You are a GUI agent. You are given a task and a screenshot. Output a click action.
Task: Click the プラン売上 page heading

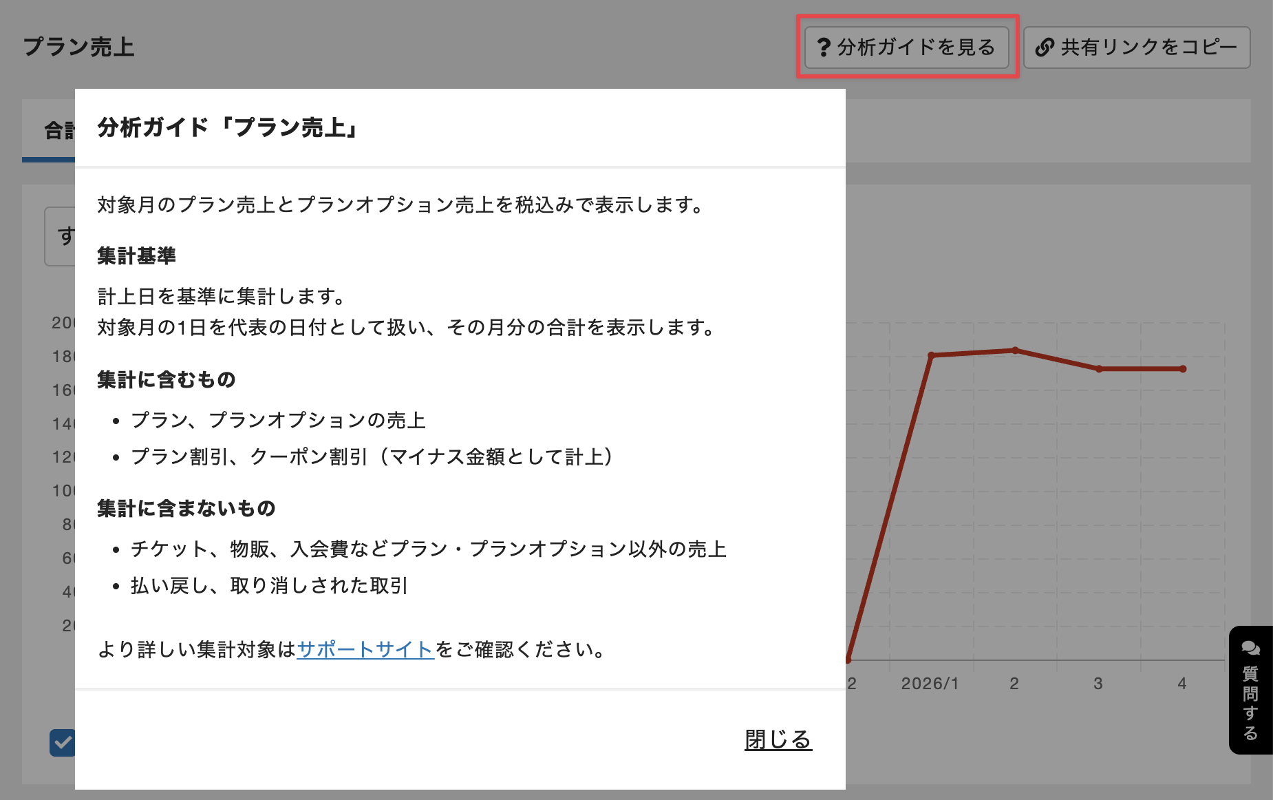coord(80,47)
